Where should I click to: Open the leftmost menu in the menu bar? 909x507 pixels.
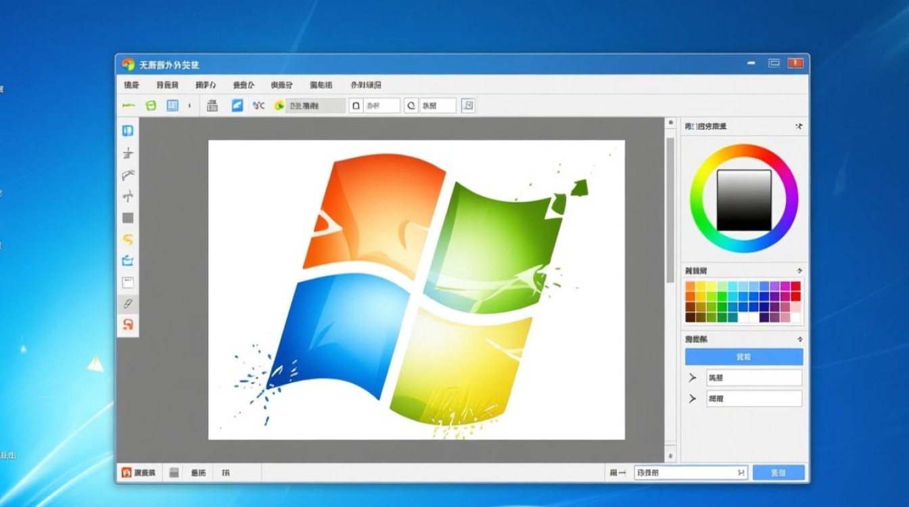pyautogui.click(x=131, y=85)
